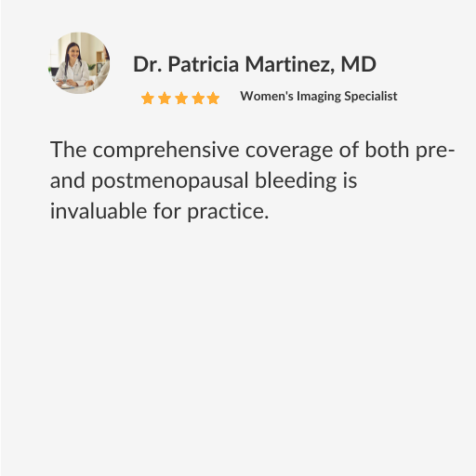Click the Women's Imaging Specialist label
The height and width of the screenshot is (476, 476).
(319, 97)
